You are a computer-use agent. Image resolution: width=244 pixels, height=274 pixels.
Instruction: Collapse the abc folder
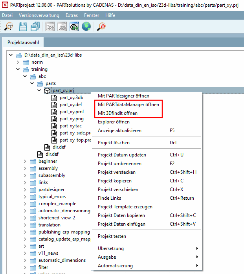(x=25, y=76)
